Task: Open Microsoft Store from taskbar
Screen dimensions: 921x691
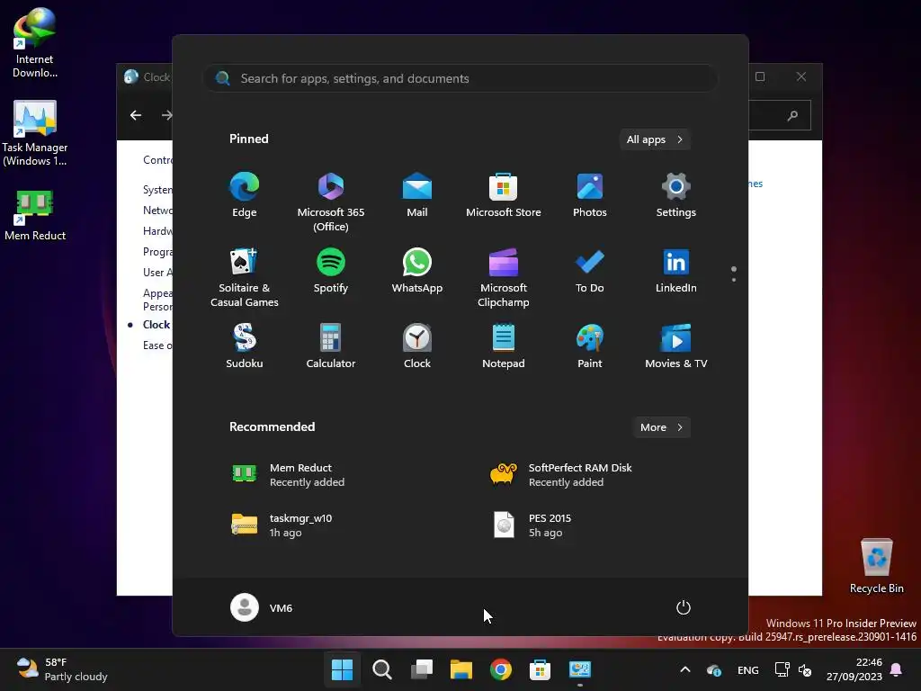Action: coord(540,669)
